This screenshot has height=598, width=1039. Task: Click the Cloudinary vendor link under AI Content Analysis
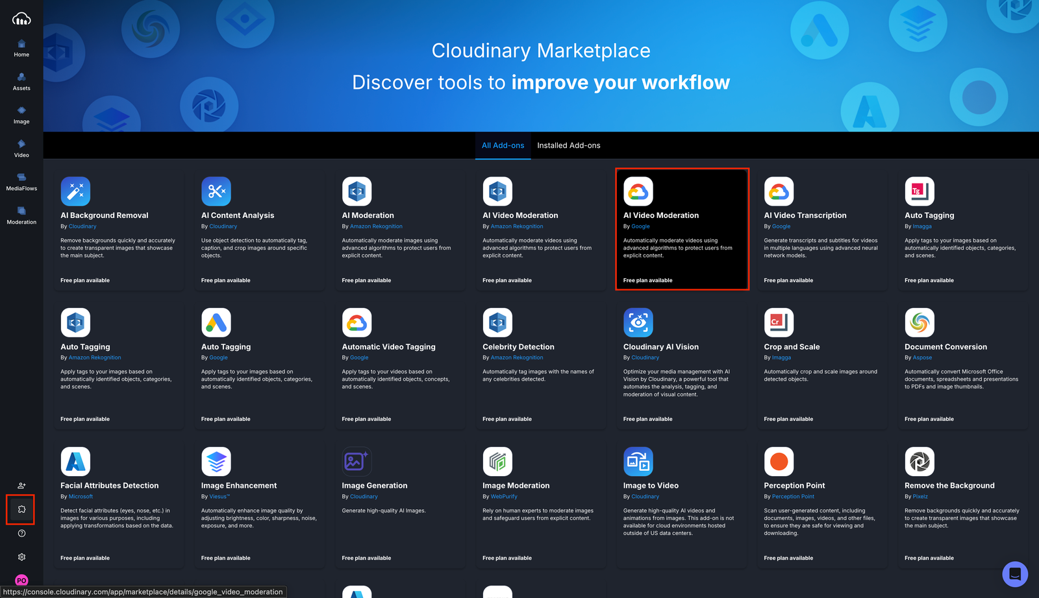pyautogui.click(x=223, y=226)
